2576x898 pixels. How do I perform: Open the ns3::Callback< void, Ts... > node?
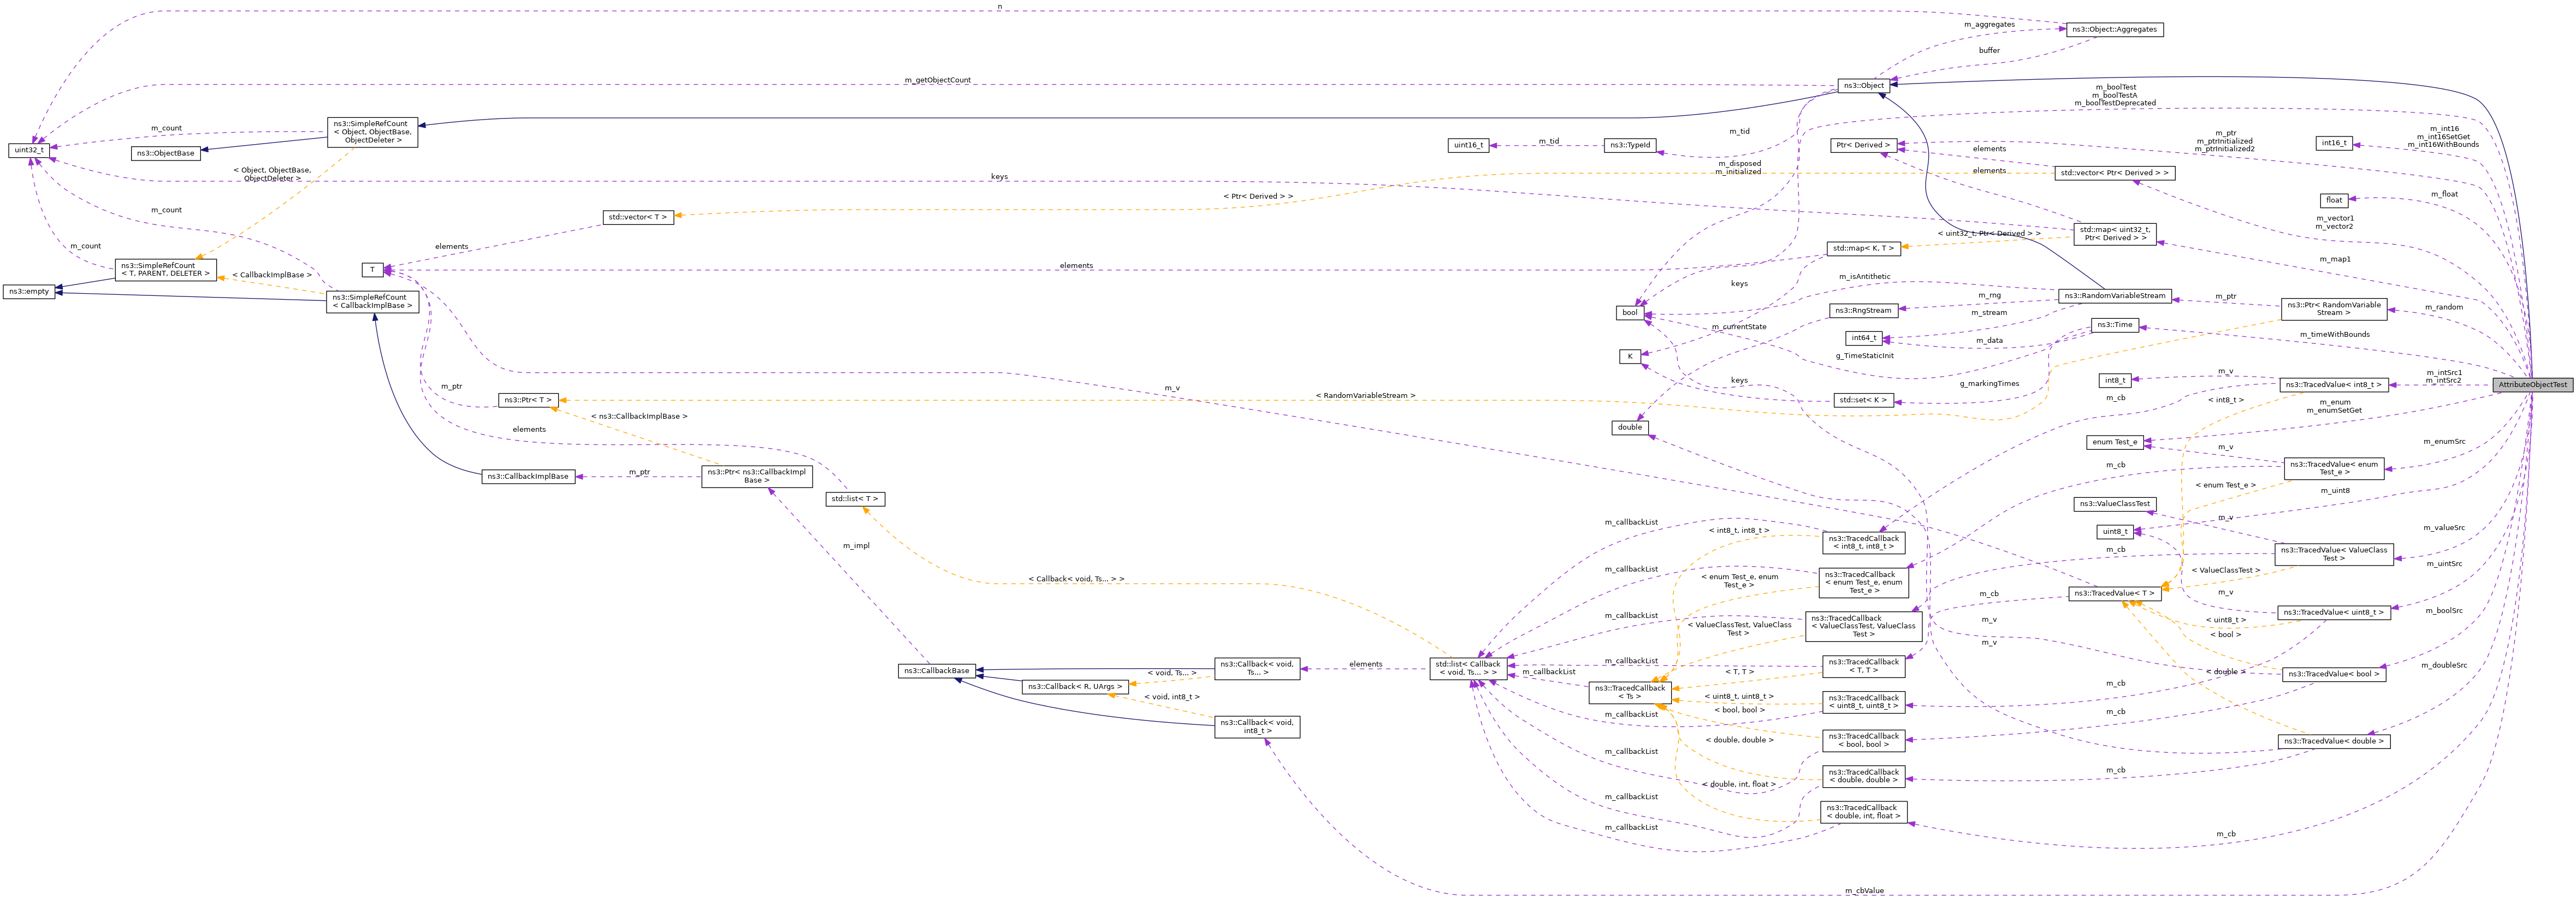(x=1257, y=669)
